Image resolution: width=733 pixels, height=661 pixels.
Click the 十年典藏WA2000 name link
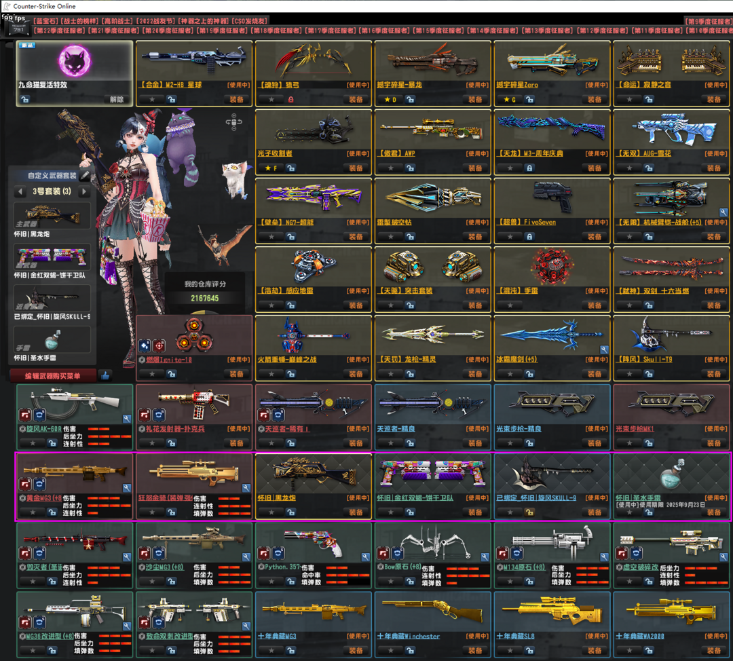[640, 636]
